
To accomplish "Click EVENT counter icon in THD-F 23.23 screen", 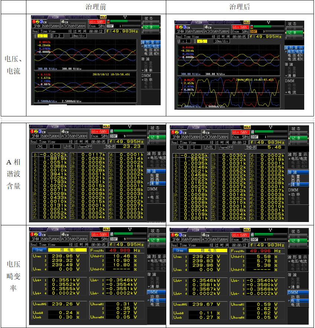I will tap(114, 136).
